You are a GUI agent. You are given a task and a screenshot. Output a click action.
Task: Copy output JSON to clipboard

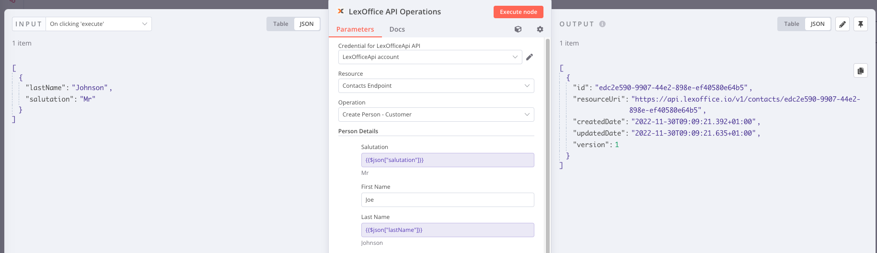click(861, 71)
